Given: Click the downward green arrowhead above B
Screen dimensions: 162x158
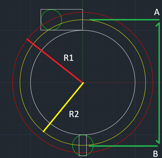Looking at the screenshot, I should (x=158, y=142).
